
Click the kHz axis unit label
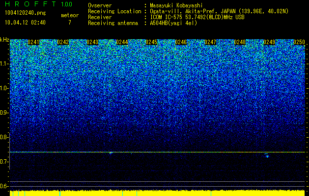pyautogui.click(x=4, y=40)
